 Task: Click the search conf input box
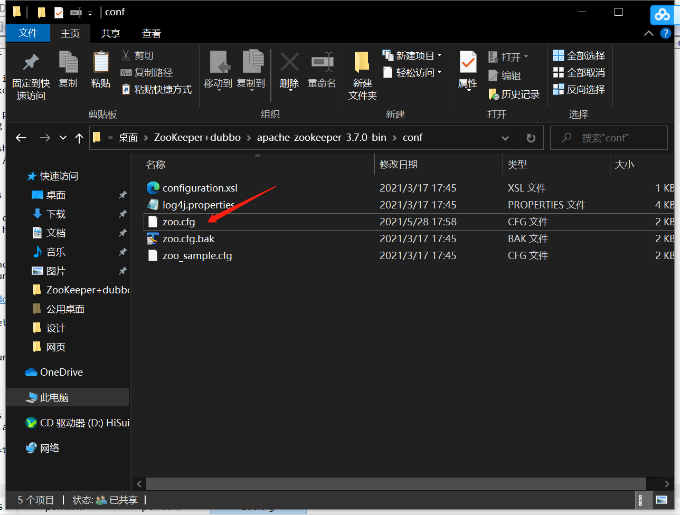coord(609,138)
